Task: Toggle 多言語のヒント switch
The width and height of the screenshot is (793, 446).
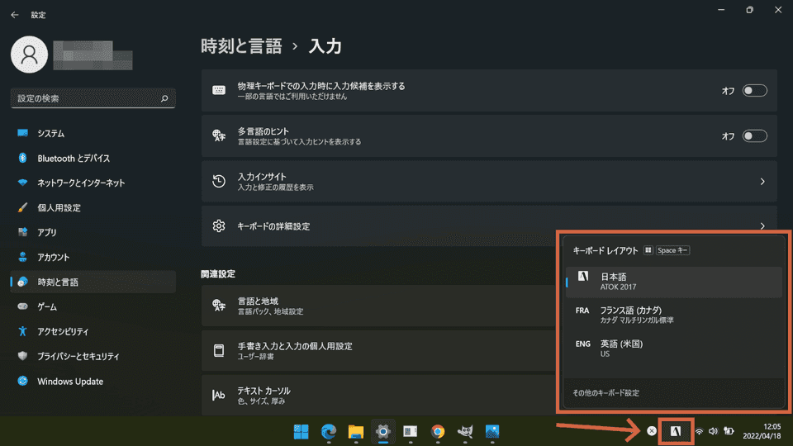Action: [x=754, y=136]
